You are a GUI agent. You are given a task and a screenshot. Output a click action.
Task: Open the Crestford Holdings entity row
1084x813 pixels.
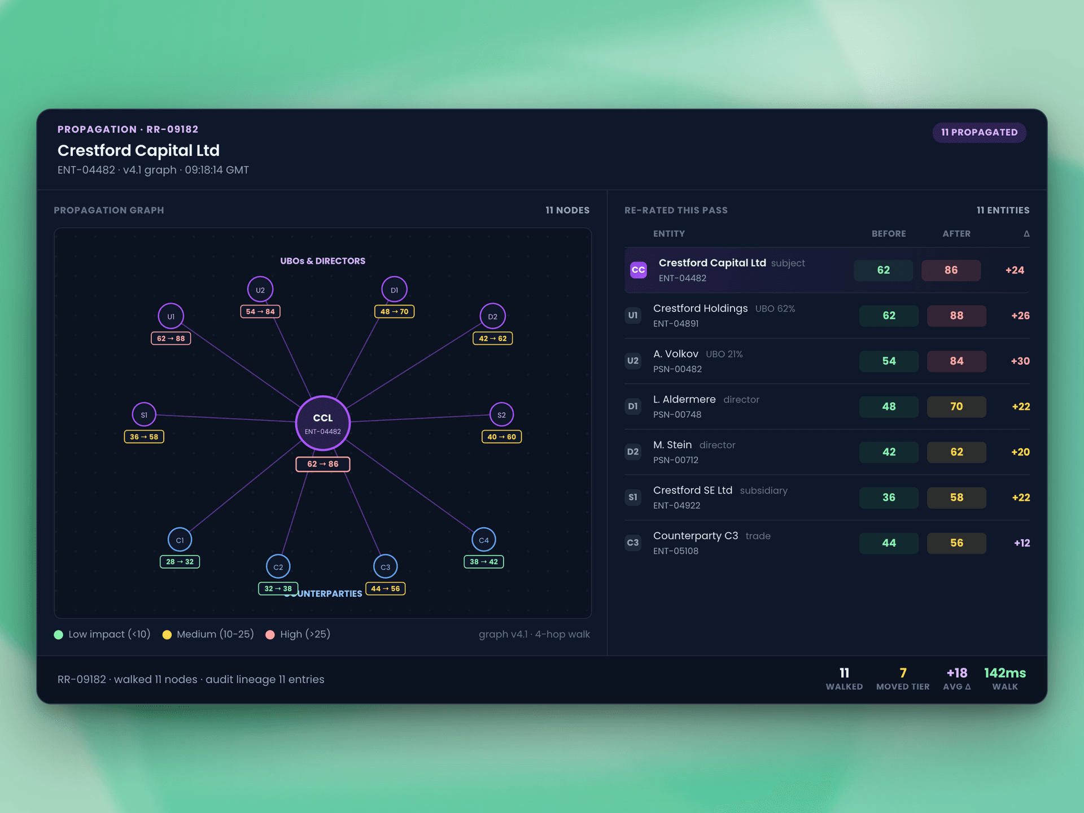point(827,316)
